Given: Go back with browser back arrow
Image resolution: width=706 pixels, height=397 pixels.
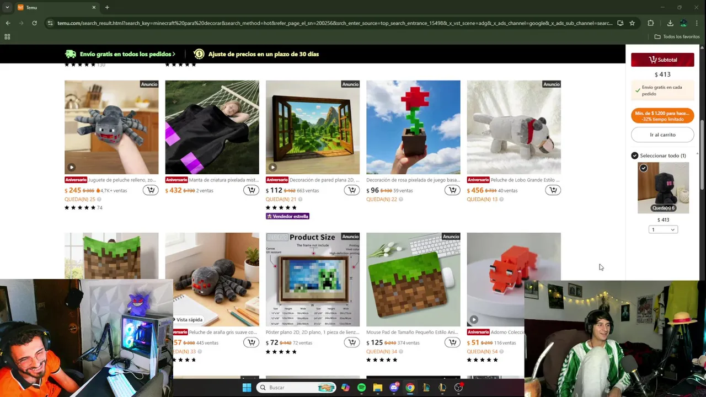Looking at the screenshot, I should click(8, 23).
